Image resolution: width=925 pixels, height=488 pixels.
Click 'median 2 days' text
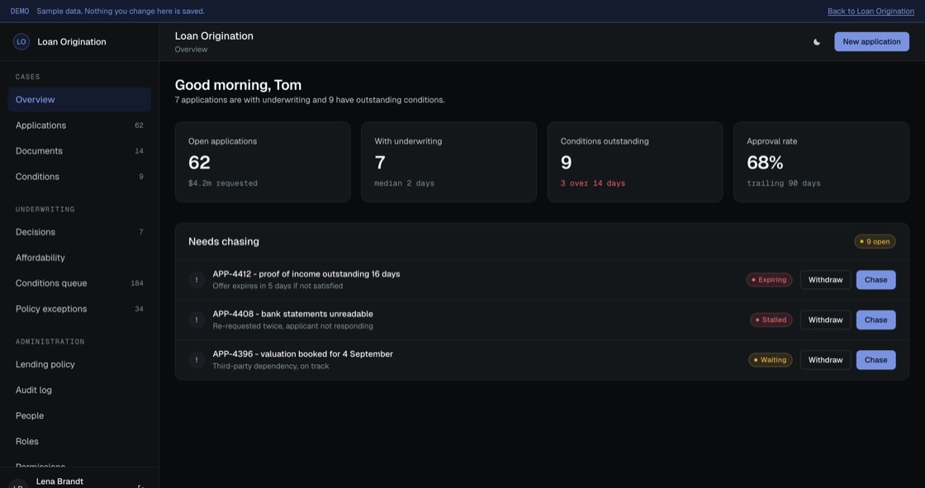pyautogui.click(x=404, y=183)
